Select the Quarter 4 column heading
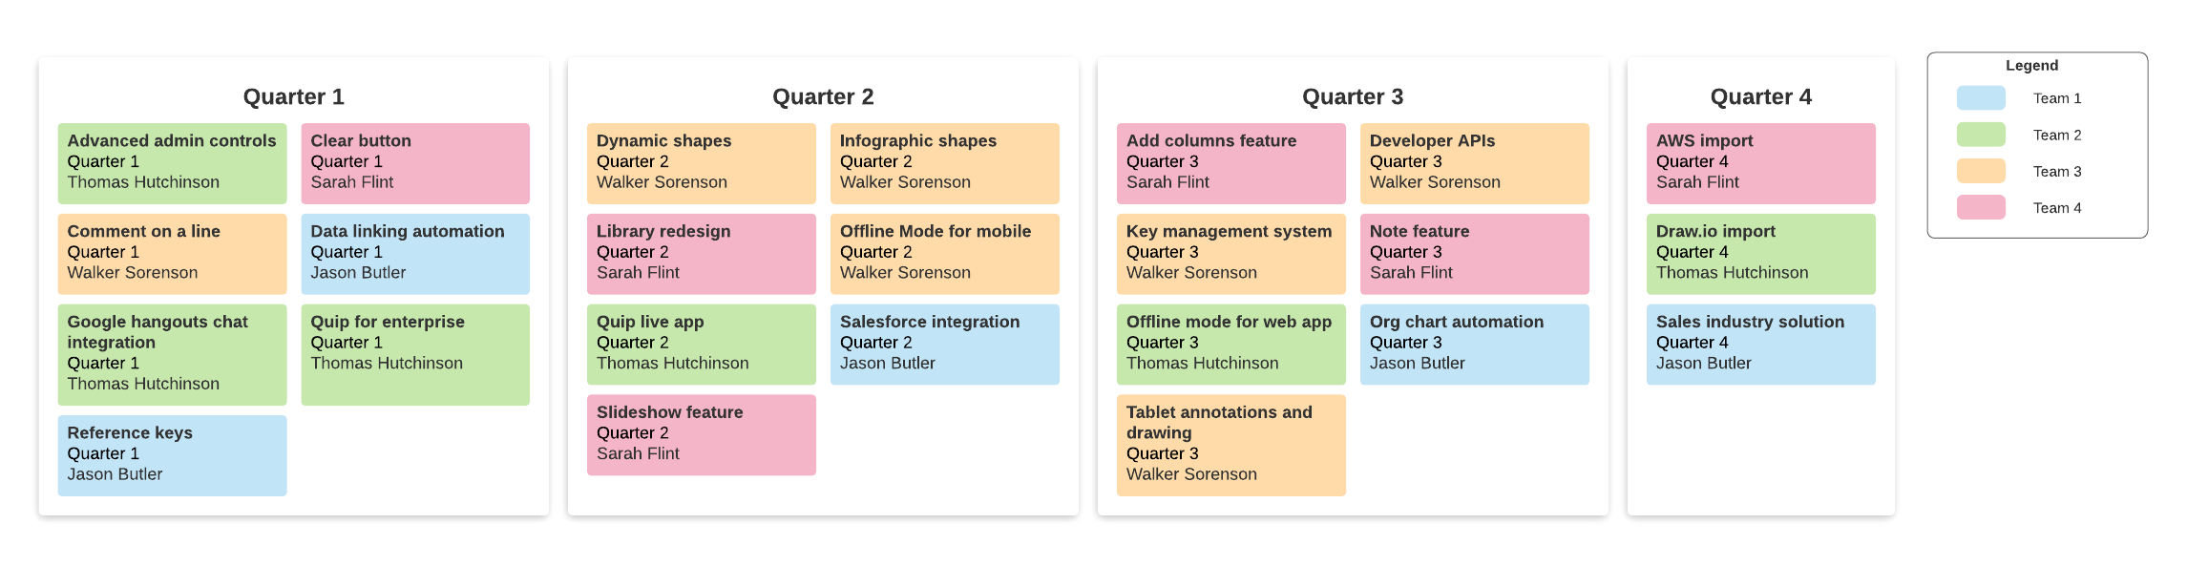The image size is (2187, 587). point(1760,96)
